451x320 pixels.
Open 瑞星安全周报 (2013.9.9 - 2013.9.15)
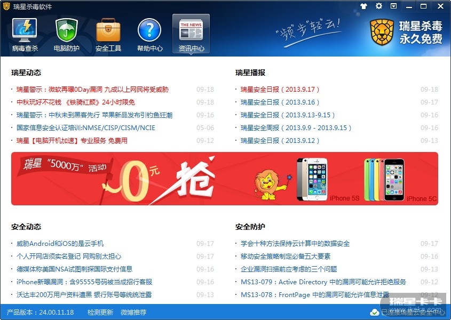point(296,127)
